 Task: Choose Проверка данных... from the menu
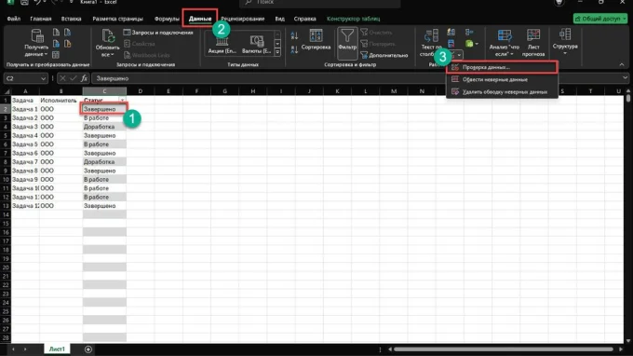click(502, 67)
